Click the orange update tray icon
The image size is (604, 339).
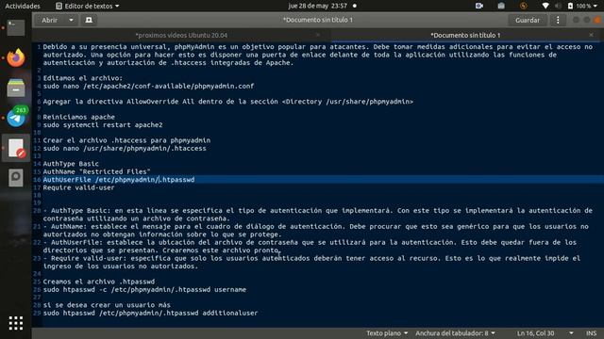pos(523,6)
